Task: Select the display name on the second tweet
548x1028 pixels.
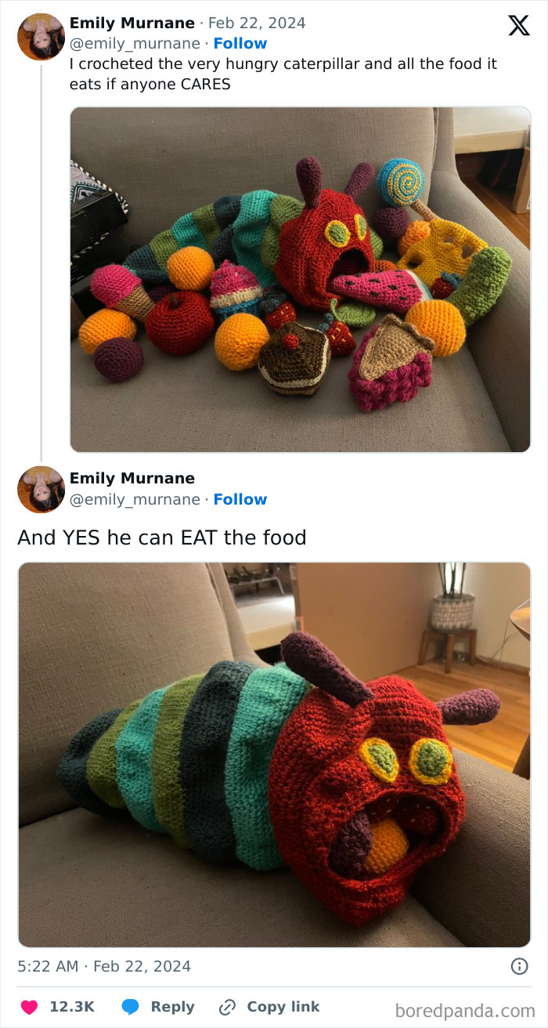Action: pos(132,478)
